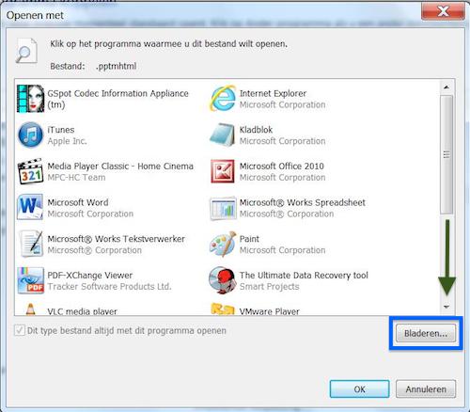470x412 pixels.
Task: Select 'Microsoft® Works Spreadsheet' name text
Action: (x=303, y=202)
